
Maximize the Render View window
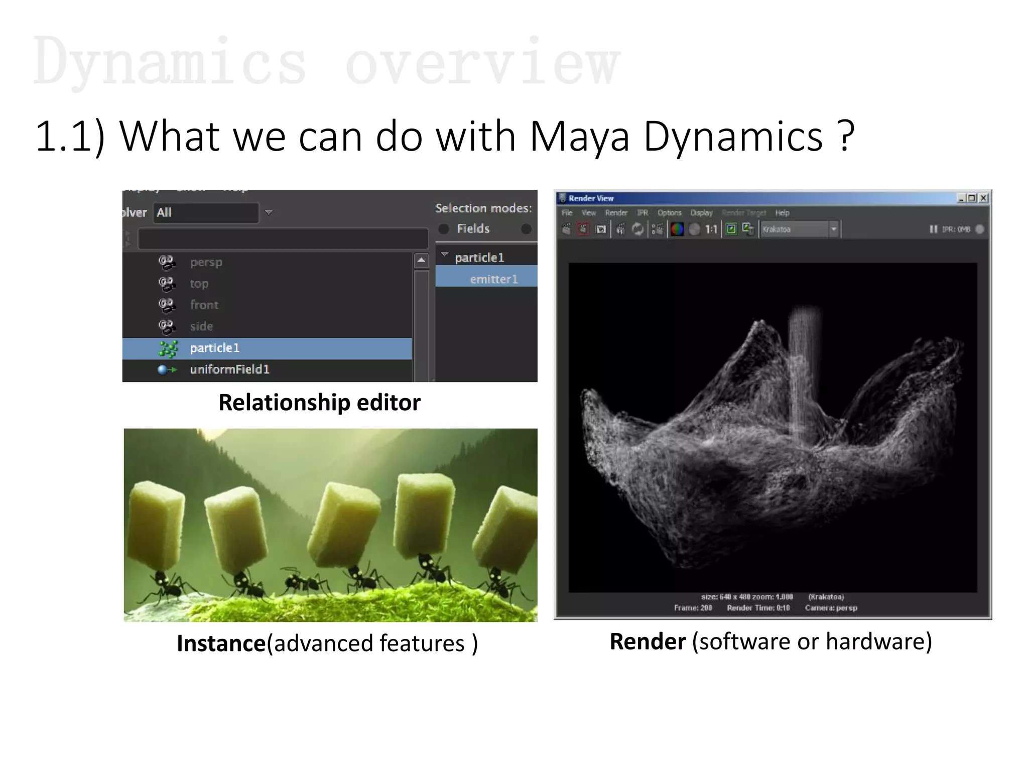972,198
